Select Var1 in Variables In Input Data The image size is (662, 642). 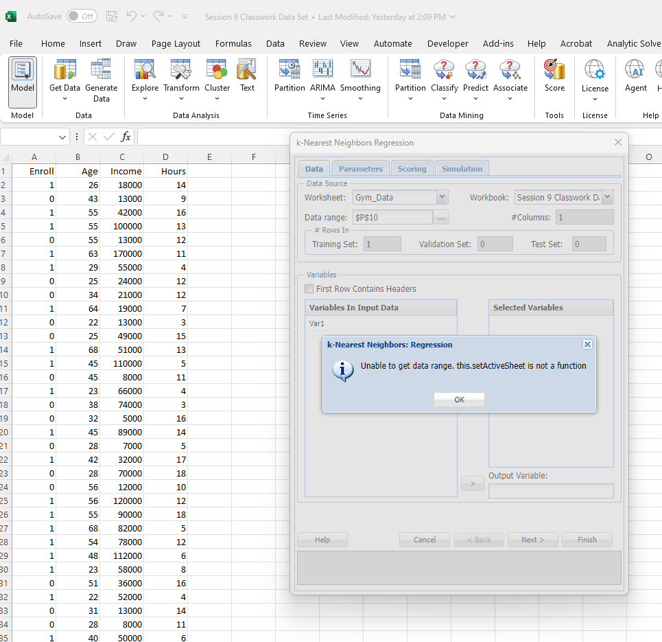(x=381, y=323)
